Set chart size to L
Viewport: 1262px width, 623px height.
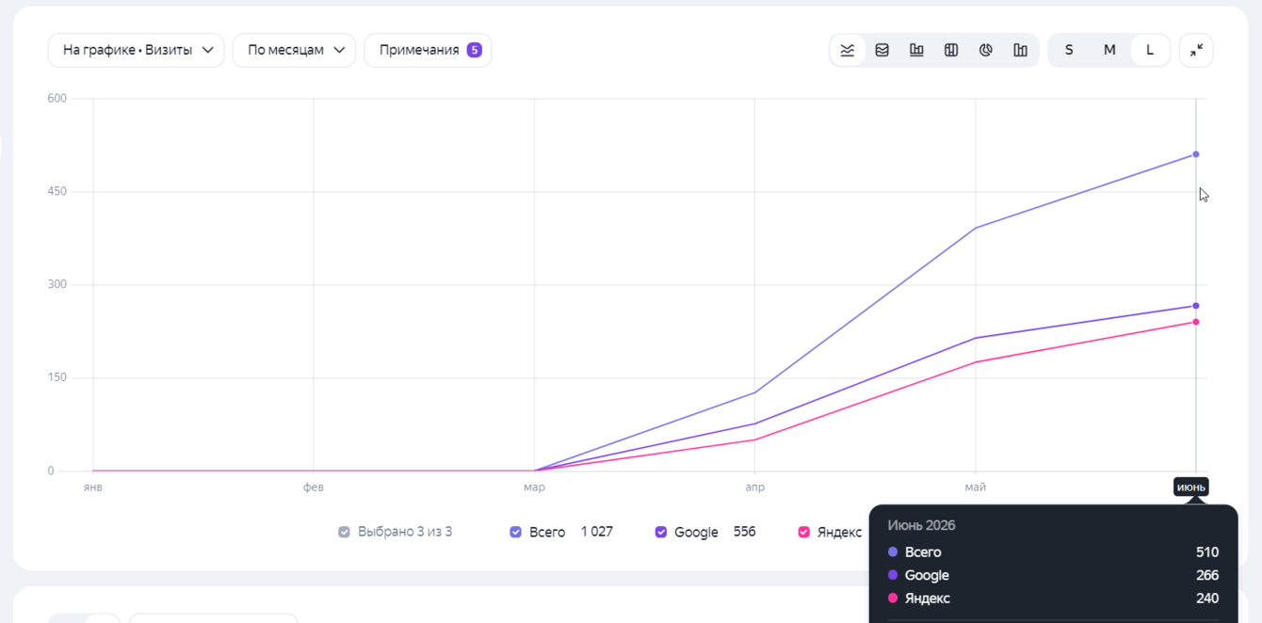tap(1150, 50)
